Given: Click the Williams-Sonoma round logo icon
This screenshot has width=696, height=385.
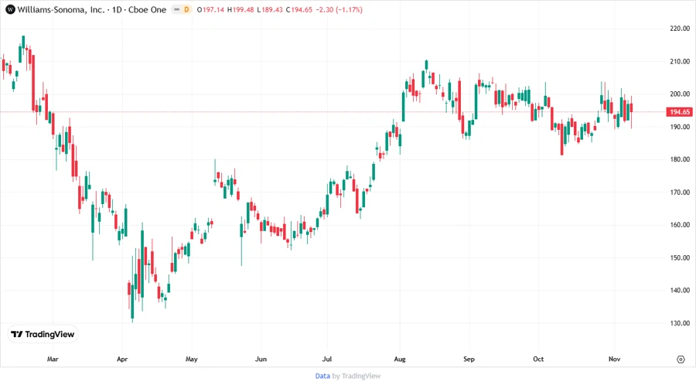Looking at the screenshot, I should (x=10, y=10).
